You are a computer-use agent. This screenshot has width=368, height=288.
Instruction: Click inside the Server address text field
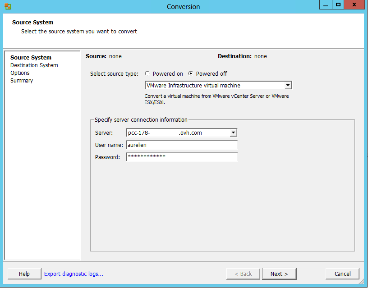tap(178, 133)
